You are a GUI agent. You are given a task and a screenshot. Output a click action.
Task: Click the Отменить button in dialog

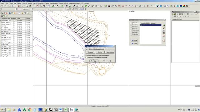click(x=106, y=61)
